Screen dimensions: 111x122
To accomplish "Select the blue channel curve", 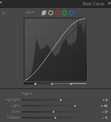I will click(x=71, y=13).
